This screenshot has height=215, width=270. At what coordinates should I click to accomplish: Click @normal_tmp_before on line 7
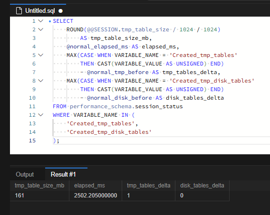coord(118,72)
